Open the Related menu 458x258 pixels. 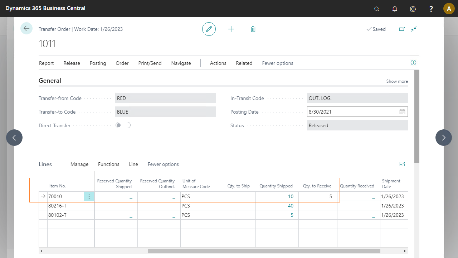244,63
